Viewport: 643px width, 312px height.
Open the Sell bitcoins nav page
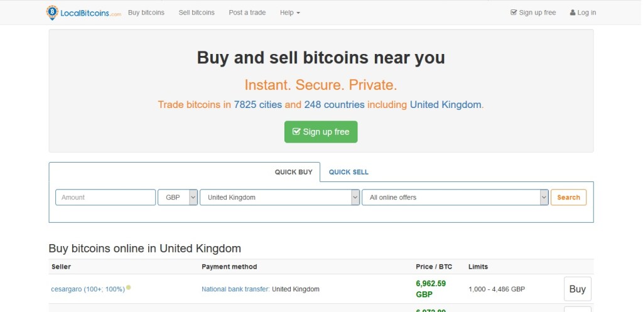tap(197, 13)
